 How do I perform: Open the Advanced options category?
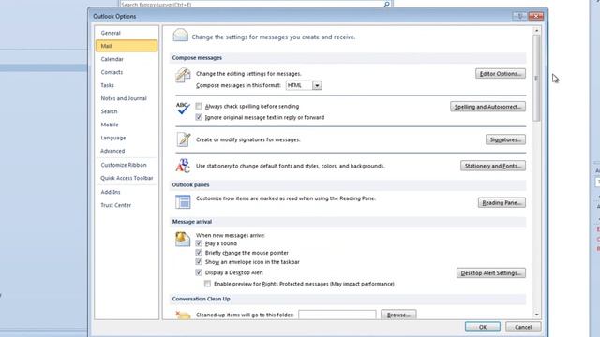click(x=127, y=151)
